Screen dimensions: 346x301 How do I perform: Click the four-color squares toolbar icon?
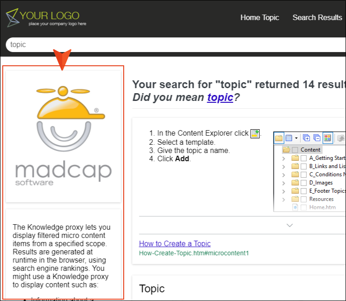click(327, 138)
